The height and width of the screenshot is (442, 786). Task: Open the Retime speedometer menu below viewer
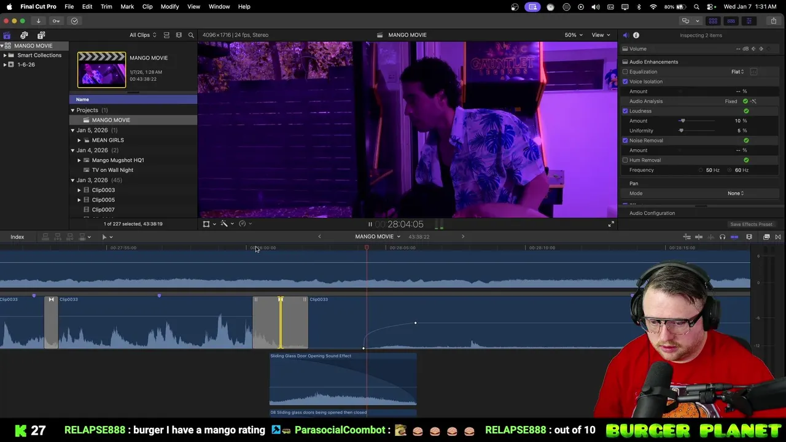tap(244, 224)
